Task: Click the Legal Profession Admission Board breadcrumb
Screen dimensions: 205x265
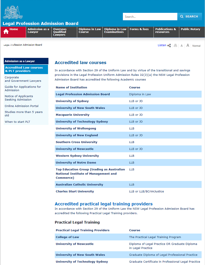Action: 23,45
